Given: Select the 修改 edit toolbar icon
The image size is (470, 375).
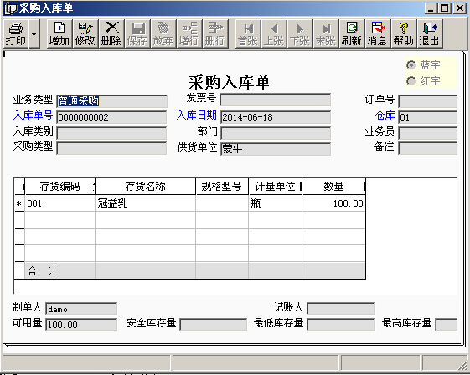Looking at the screenshot, I should (x=85, y=33).
